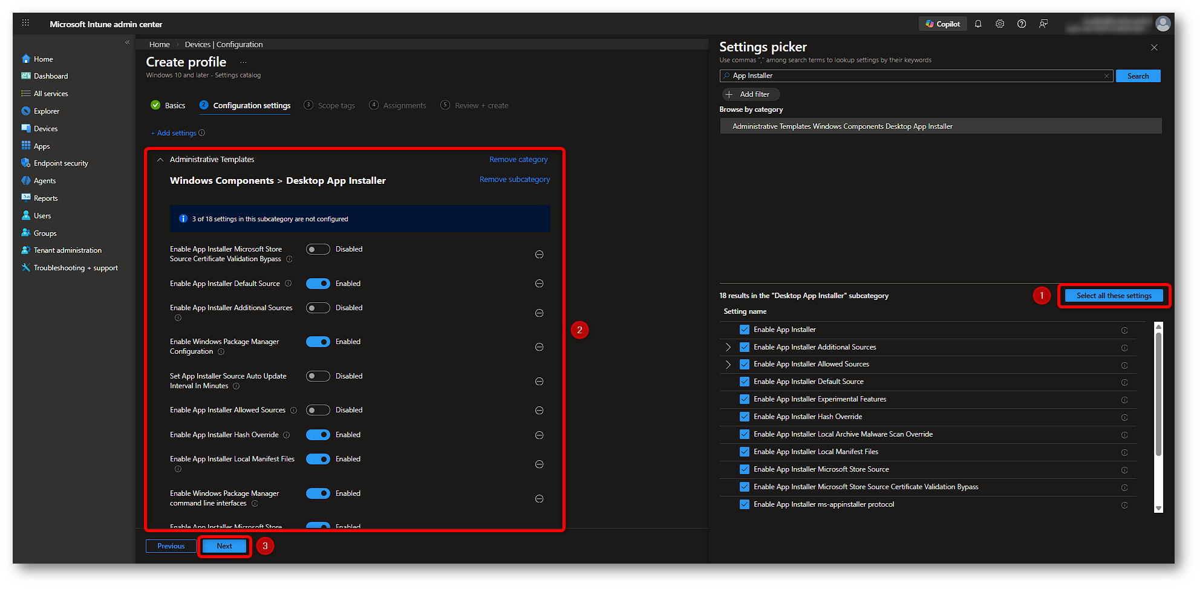Screen dimensions: 1200x589
Task: Click Select all these settings button
Action: 1114,296
